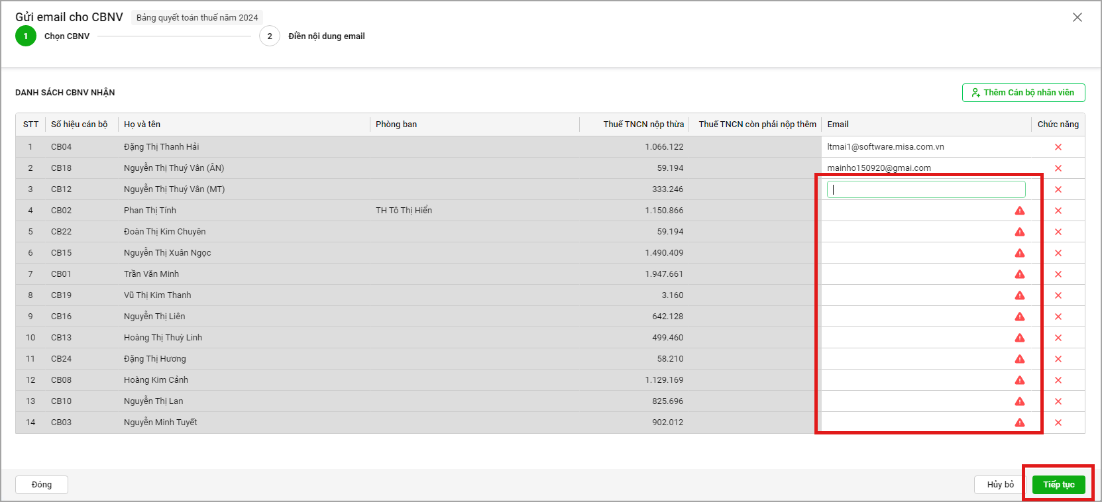Remove Trần Văn Minh with red X
1102x502 pixels.
point(1058,274)
